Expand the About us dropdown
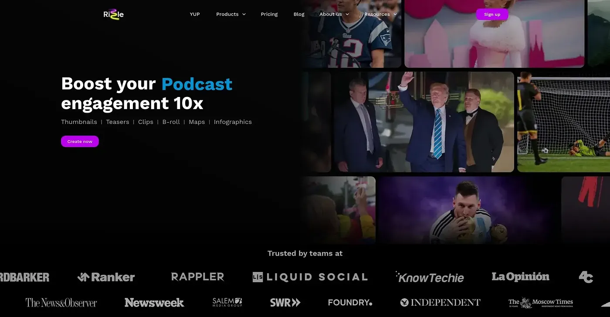610x317 pixels. point(334,14)
